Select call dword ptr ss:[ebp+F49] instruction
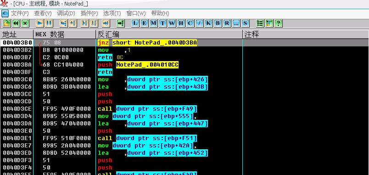This screenshot has width=369, height=175. (x=147, y=108)
